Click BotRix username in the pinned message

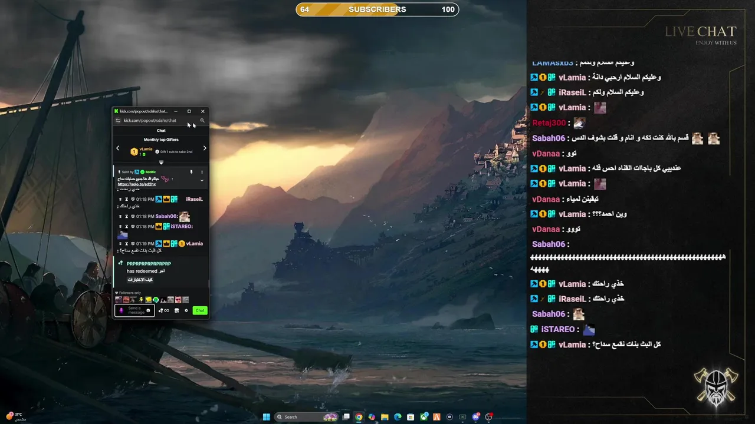(150, 172)
